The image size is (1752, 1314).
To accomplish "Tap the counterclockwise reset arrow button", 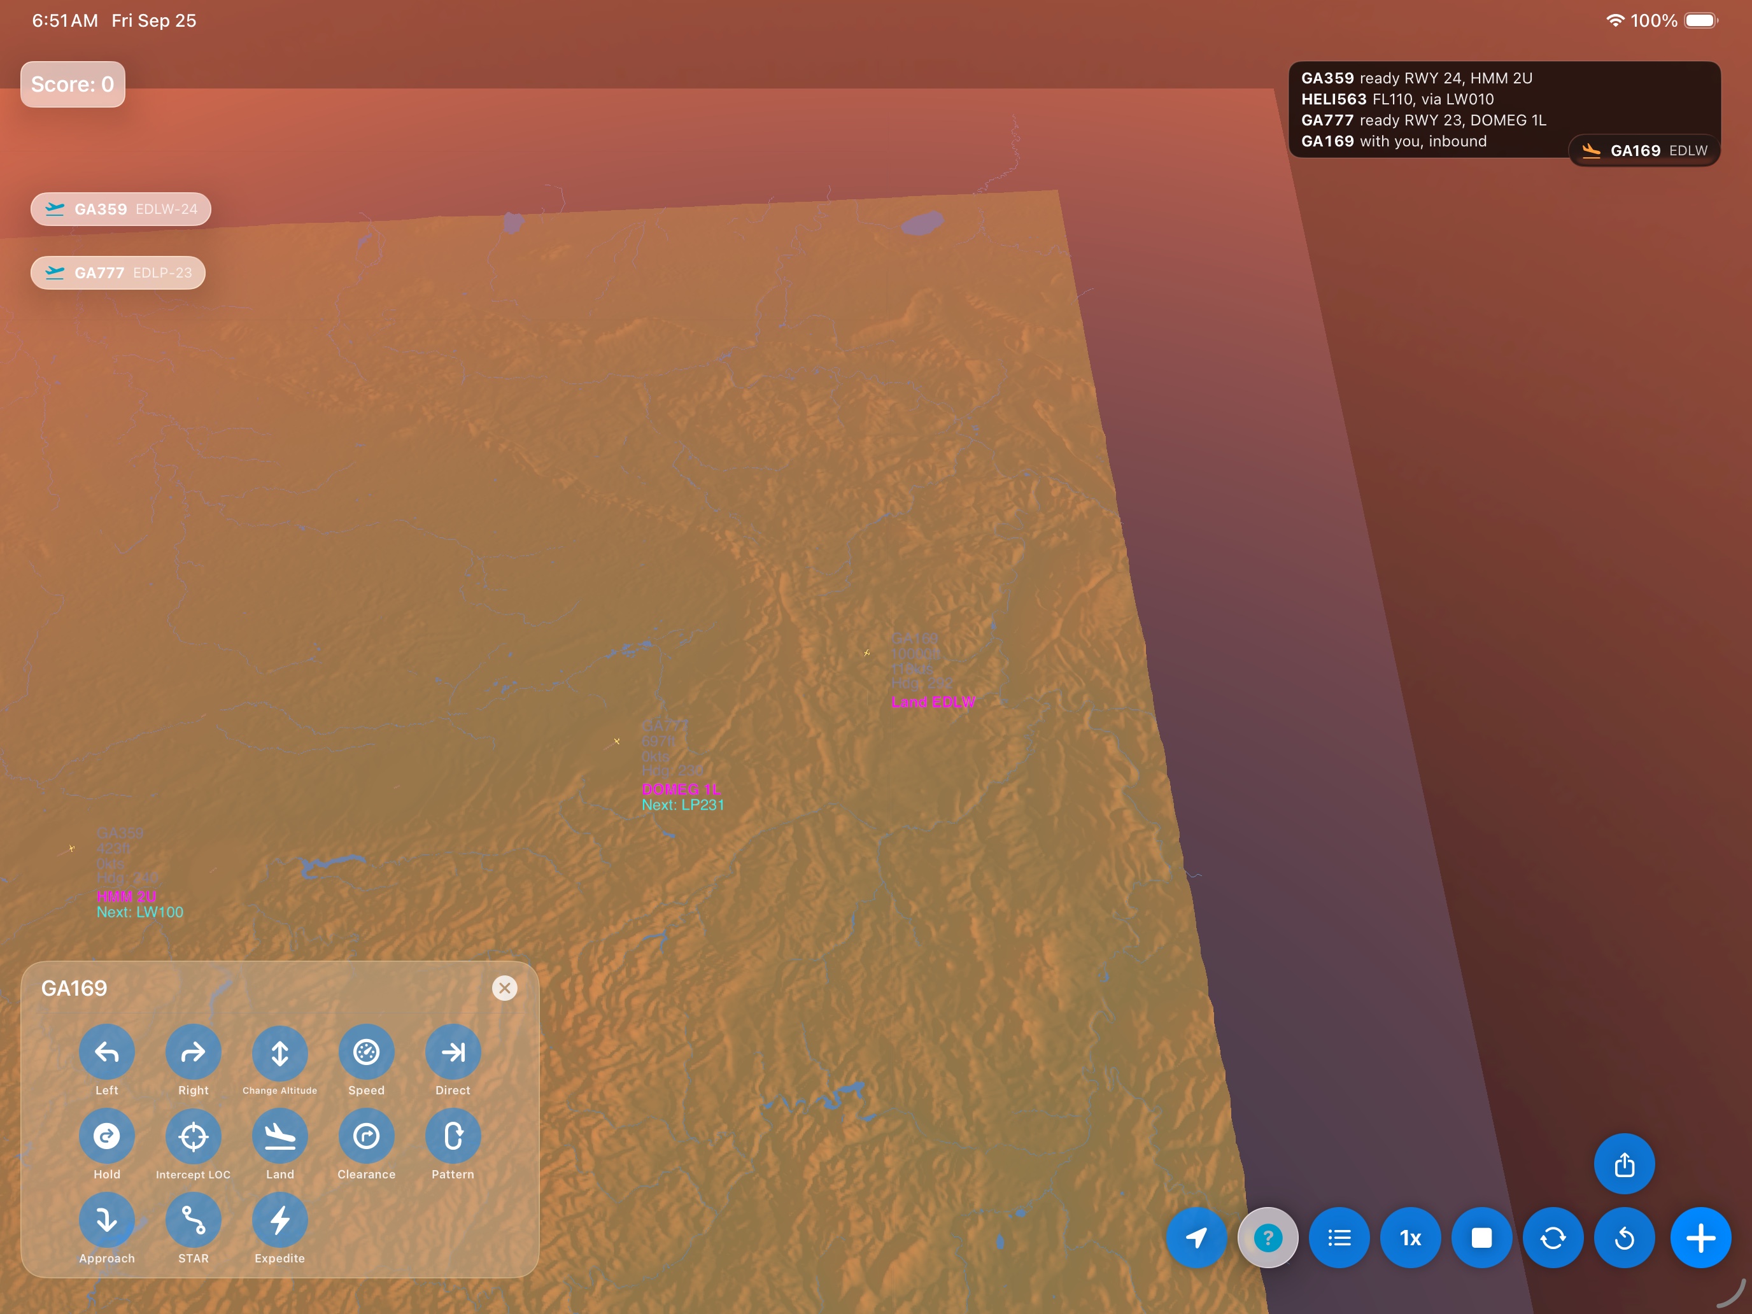I will tap(1625, 1237).
